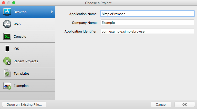Click the Recent Projects clock icon

coord(7,61)
